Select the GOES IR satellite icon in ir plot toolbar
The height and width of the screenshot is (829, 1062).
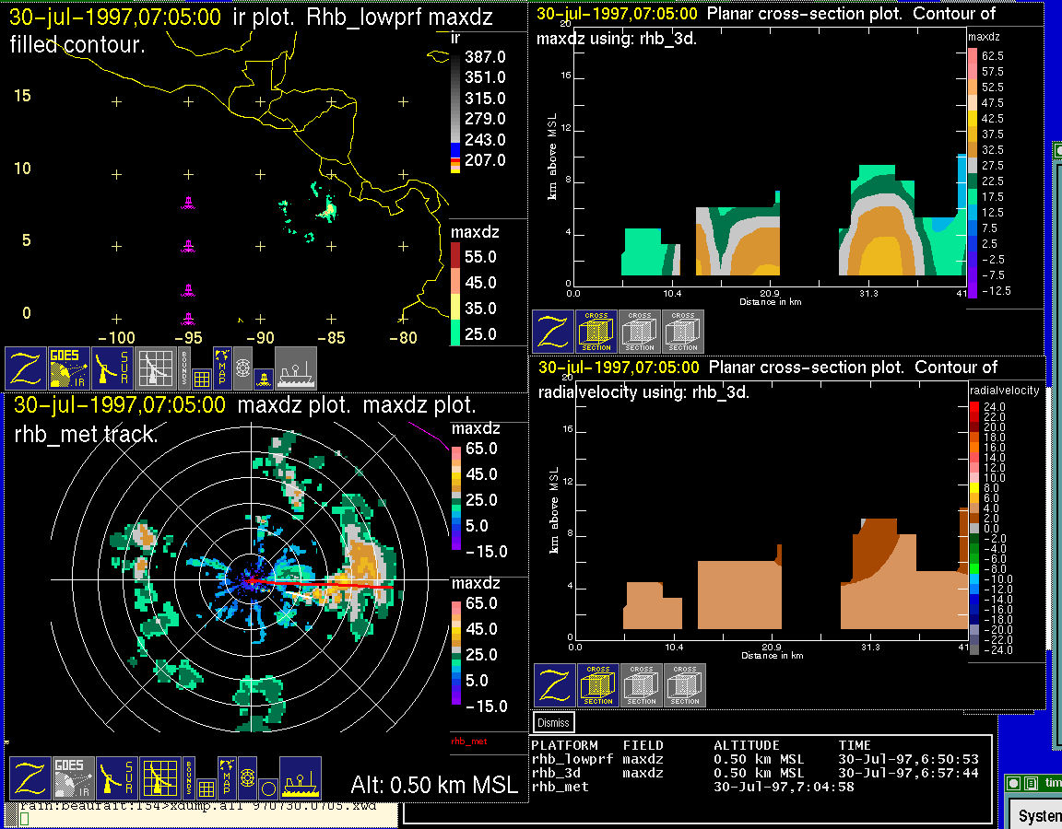point(71,368)
